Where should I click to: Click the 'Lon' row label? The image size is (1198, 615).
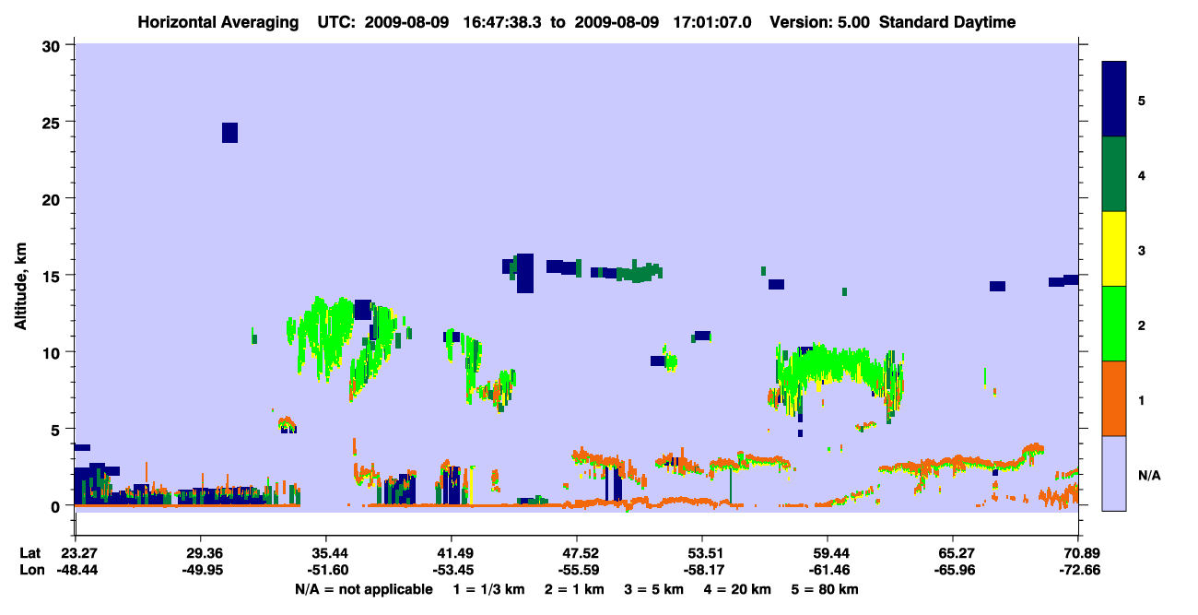(30, 570)
